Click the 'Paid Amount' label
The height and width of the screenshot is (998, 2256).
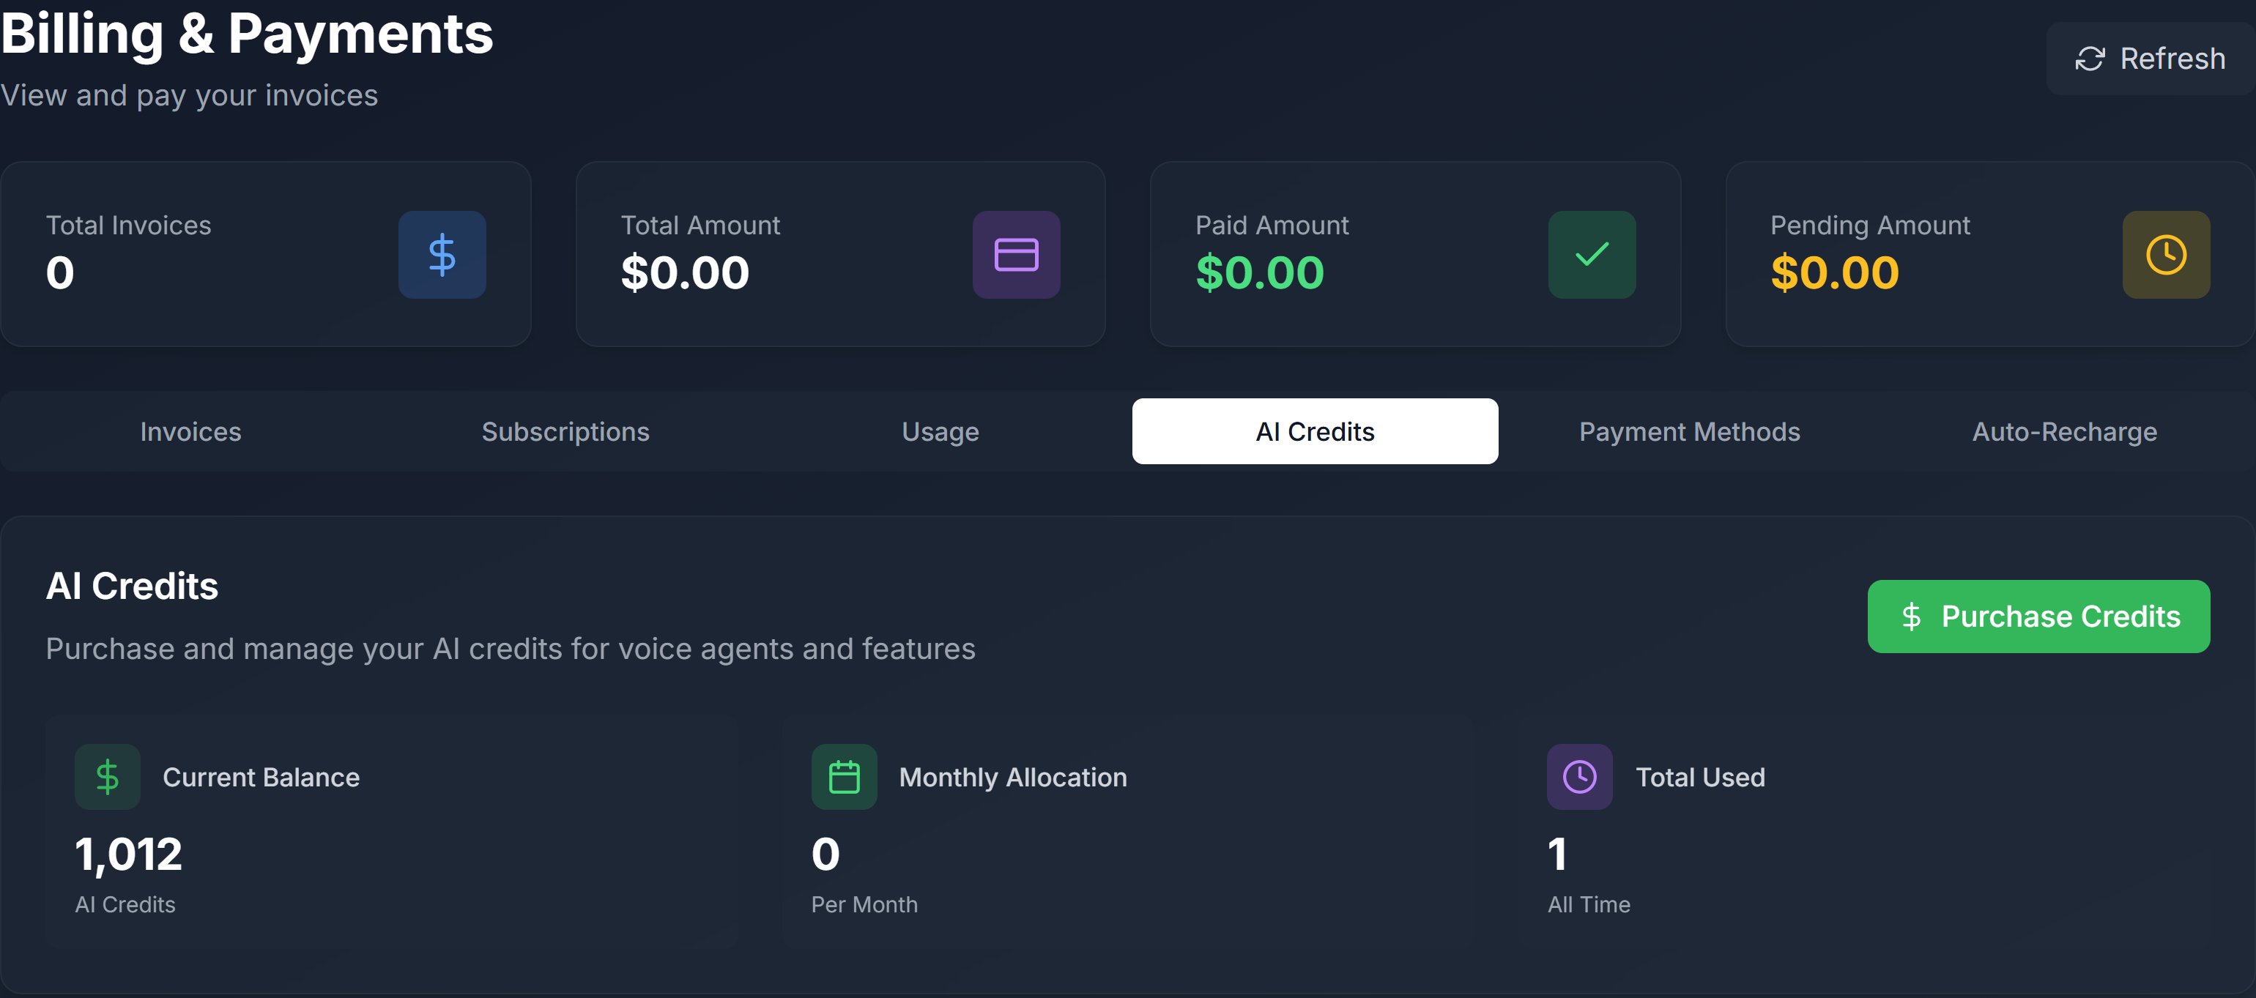click(x=1272, y=225)
